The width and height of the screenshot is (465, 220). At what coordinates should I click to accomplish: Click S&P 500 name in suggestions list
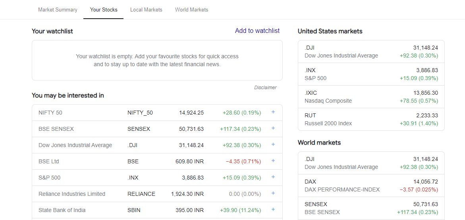coord(50,178)
